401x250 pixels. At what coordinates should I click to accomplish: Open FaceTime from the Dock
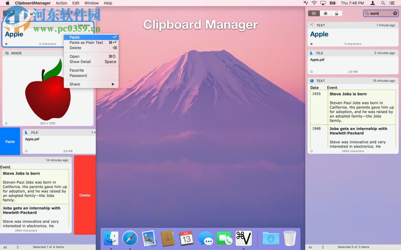(x=224, y=238)
